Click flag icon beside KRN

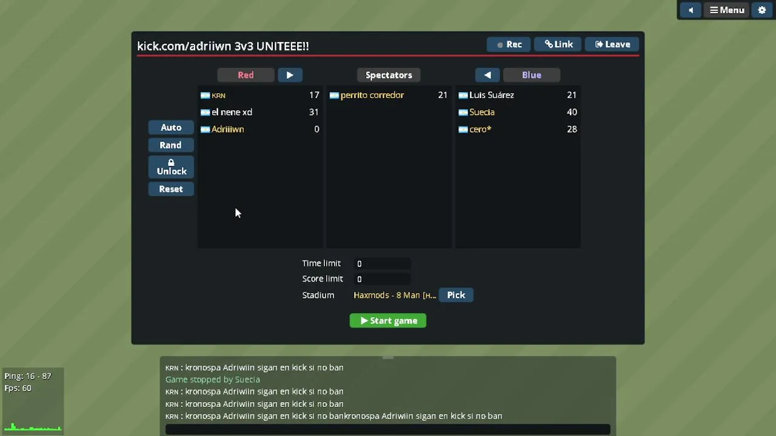click(205, 95)
